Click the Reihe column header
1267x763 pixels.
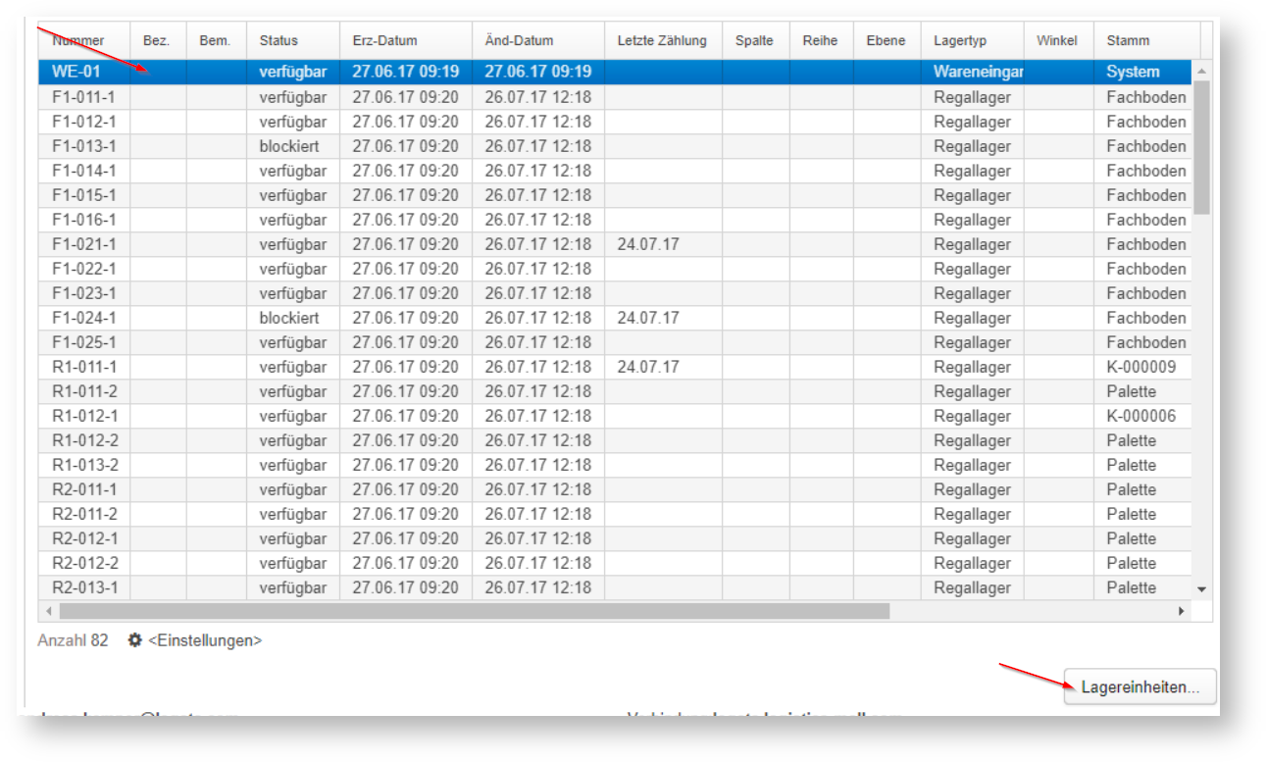pyautogui.click(x=822, y=40)
